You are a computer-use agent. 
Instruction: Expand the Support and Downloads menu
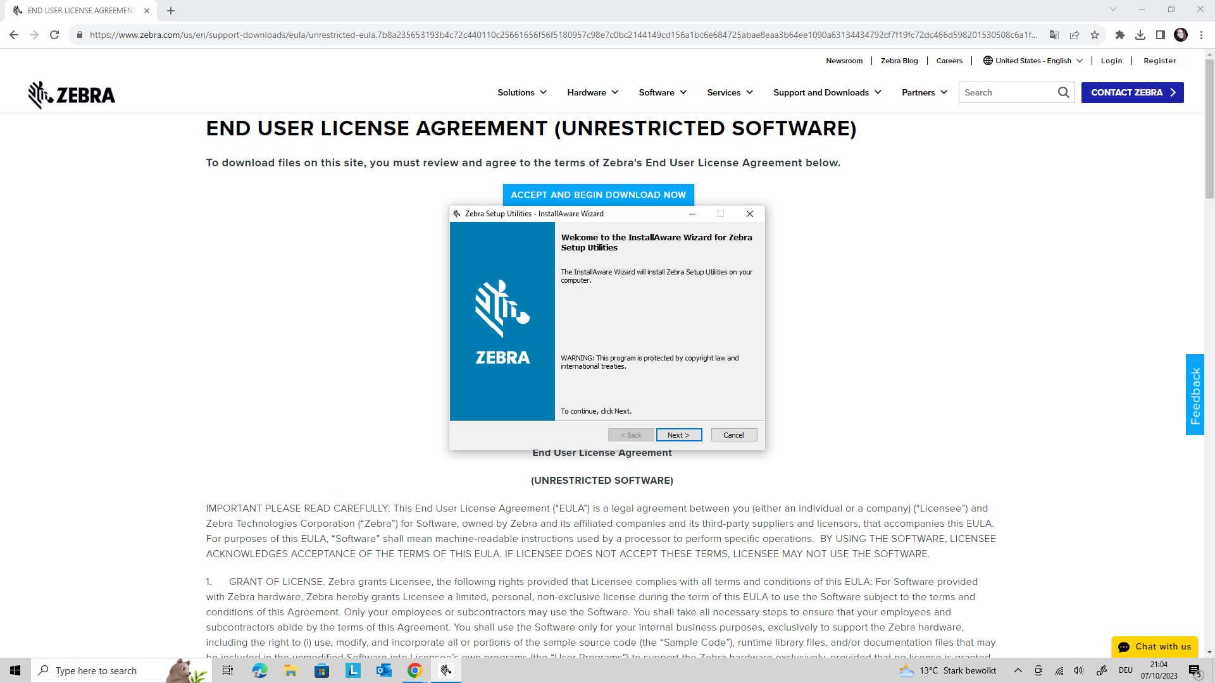[827, 92]
